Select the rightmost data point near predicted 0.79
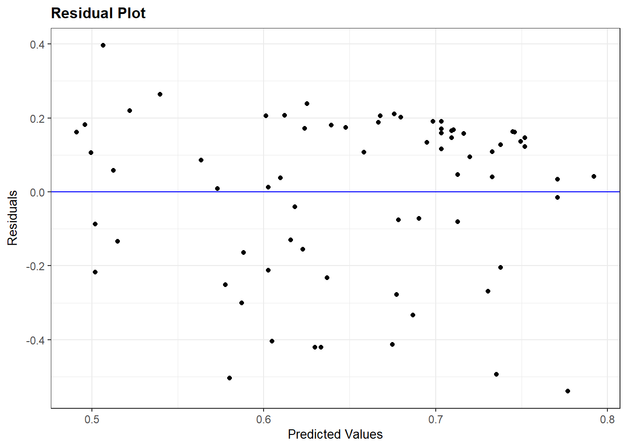 pyautogui.click(x=594, y=176)
